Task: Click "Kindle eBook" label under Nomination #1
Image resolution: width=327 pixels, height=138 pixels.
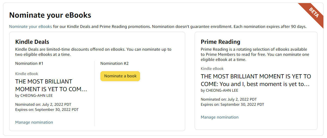Action: coord(27,74)
